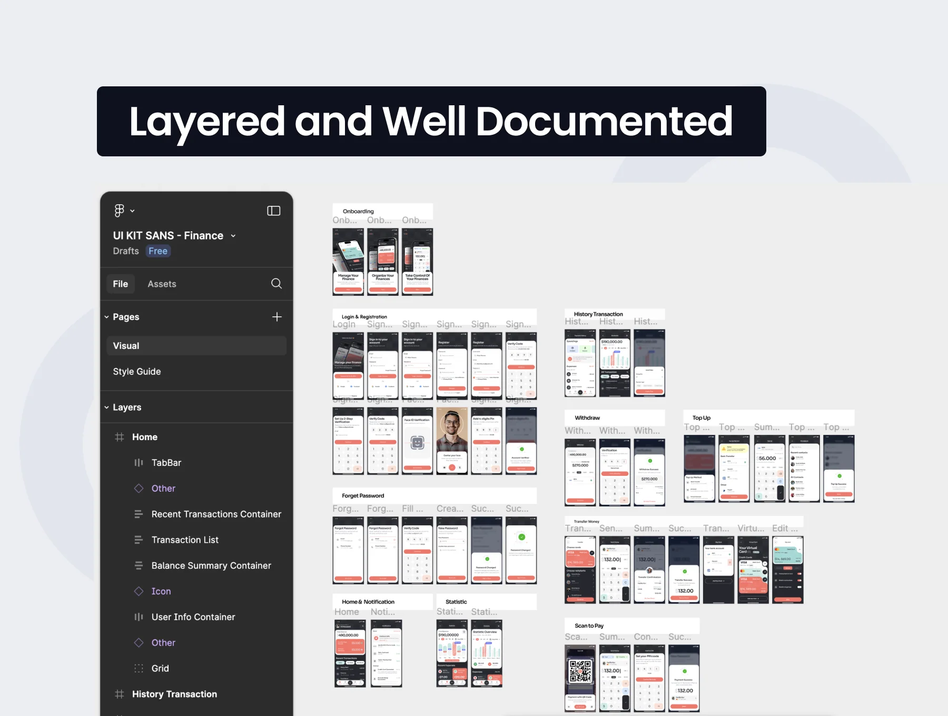The height and width of the screenshot is (716, 948).
Task: Select the Face ID Verification screen thumbnail
Action: 418,441
